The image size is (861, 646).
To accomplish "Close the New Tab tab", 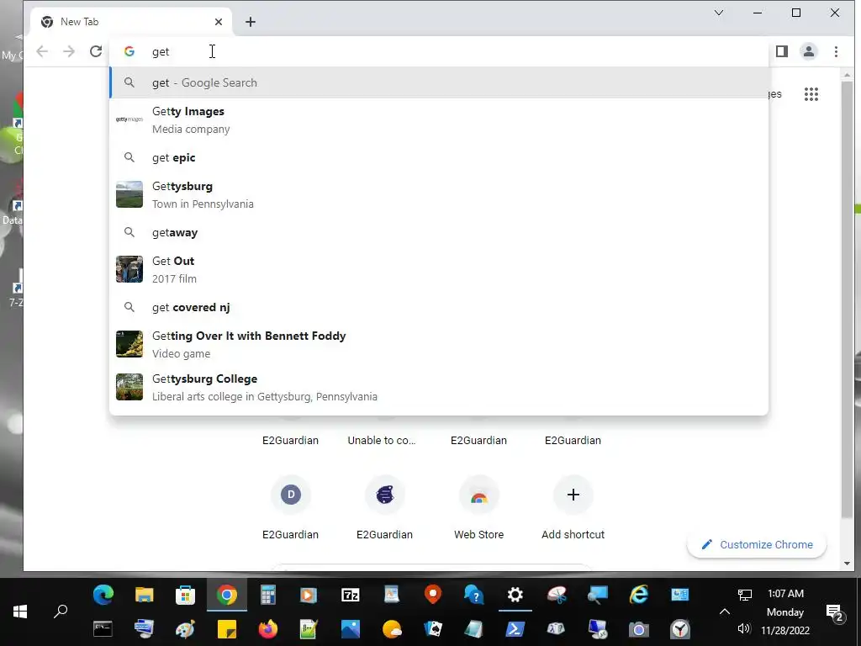I will (219, 22).
